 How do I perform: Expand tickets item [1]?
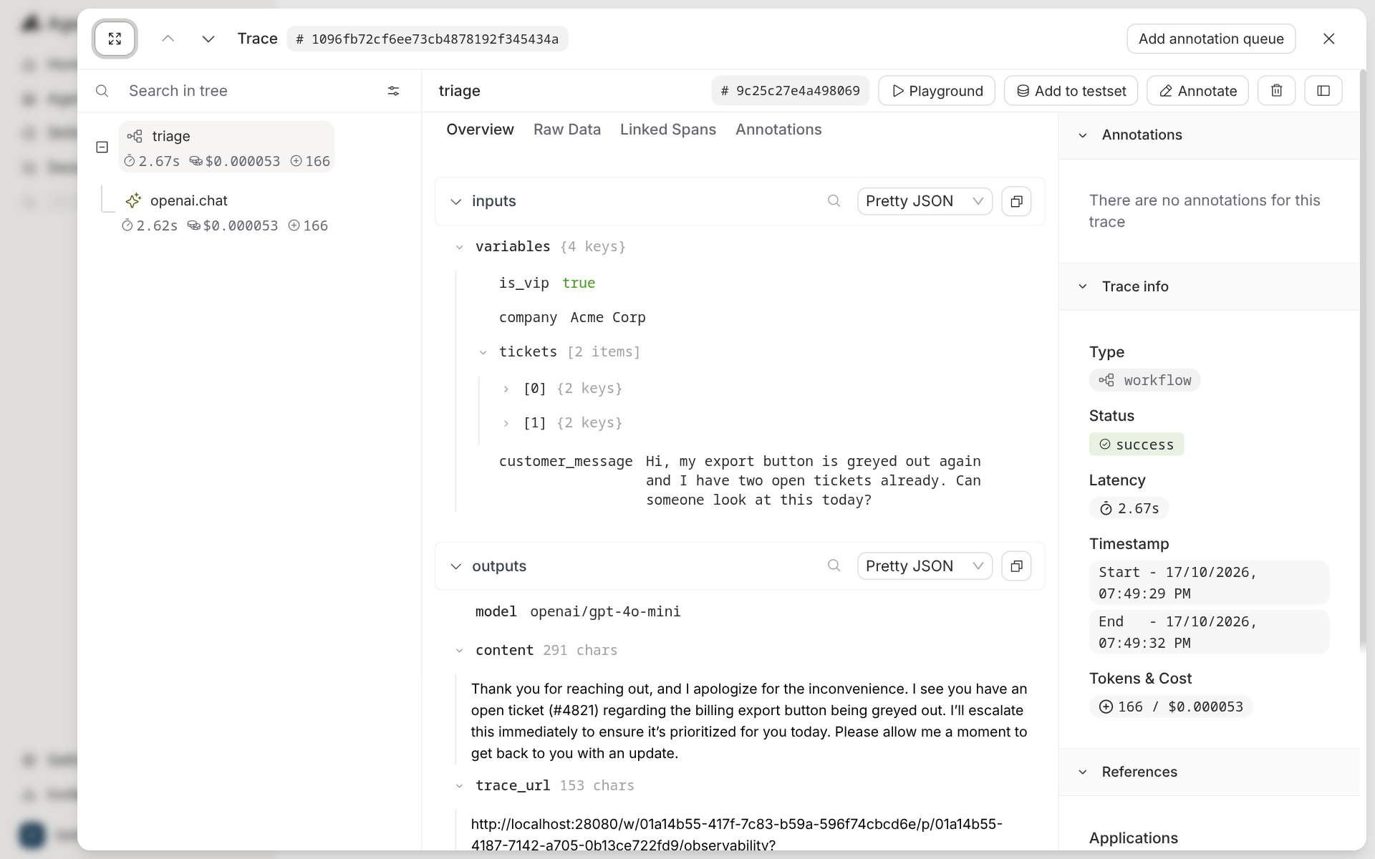pyautogui.click(x=506, y=423)
